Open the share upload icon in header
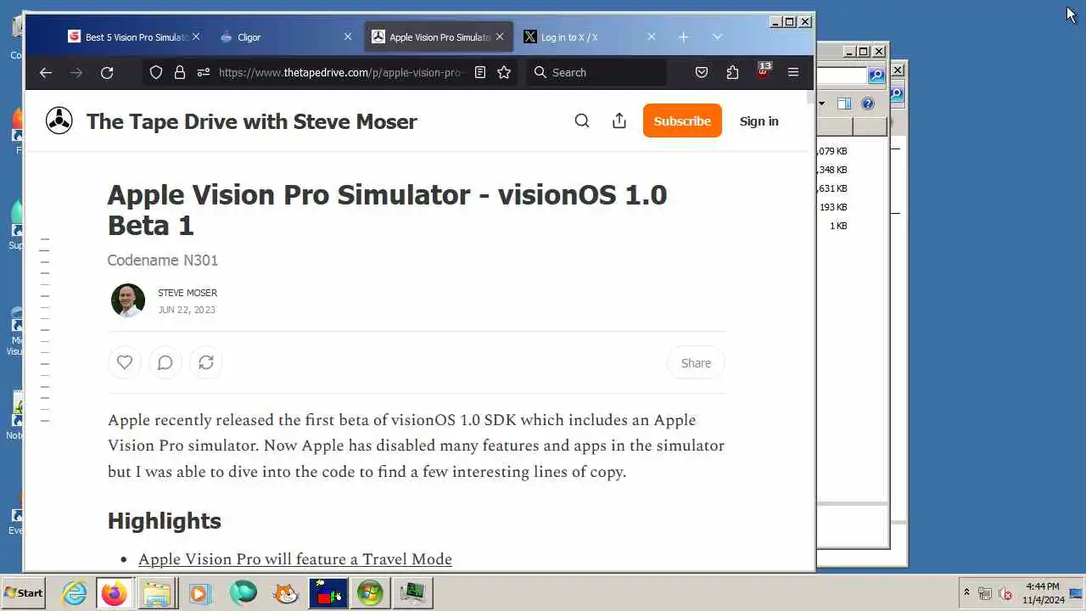 pos(619,121)
